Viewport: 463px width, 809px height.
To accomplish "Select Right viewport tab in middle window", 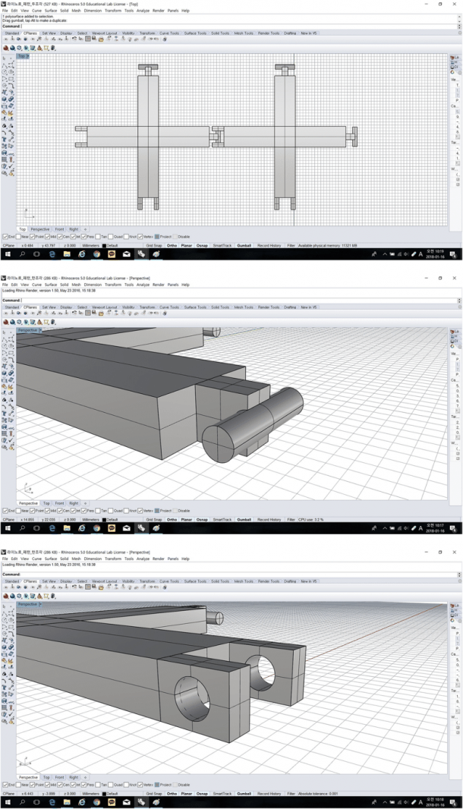I will click(x=74, y=503).
